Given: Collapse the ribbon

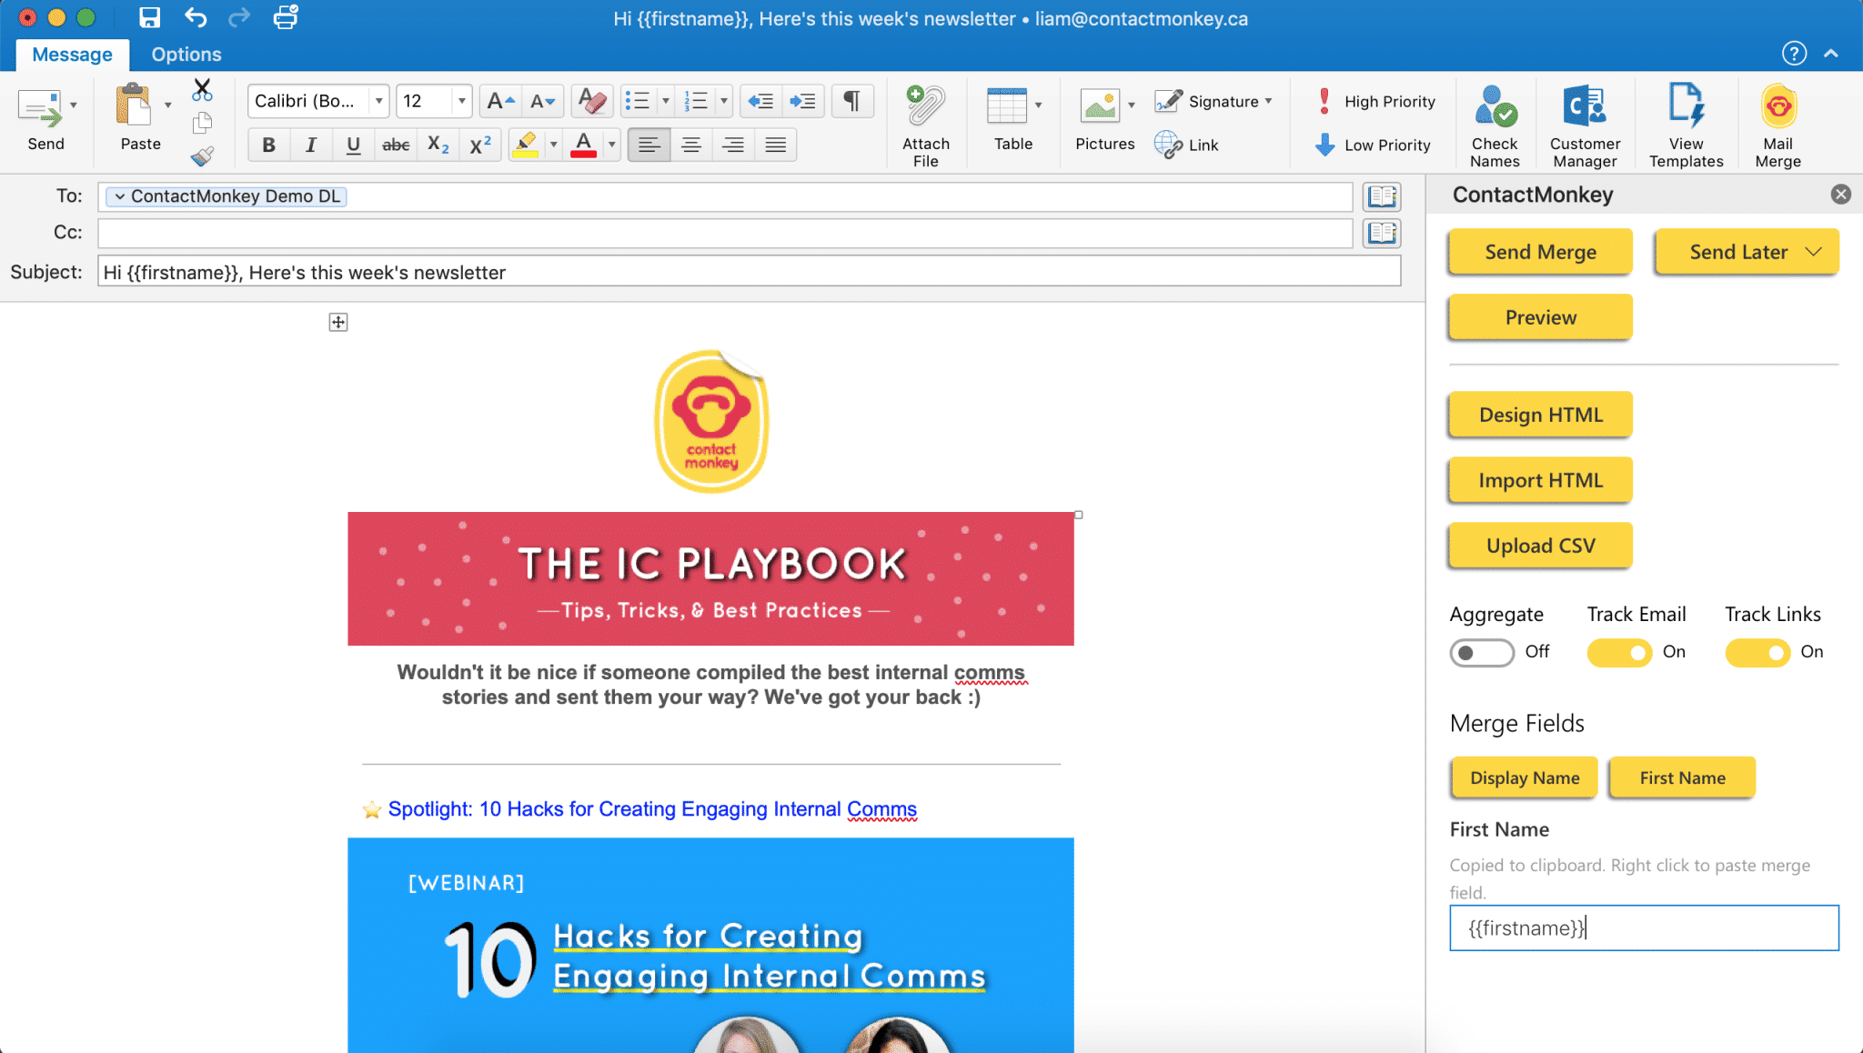Looking at the screenshot, I should coord(1831,54).
